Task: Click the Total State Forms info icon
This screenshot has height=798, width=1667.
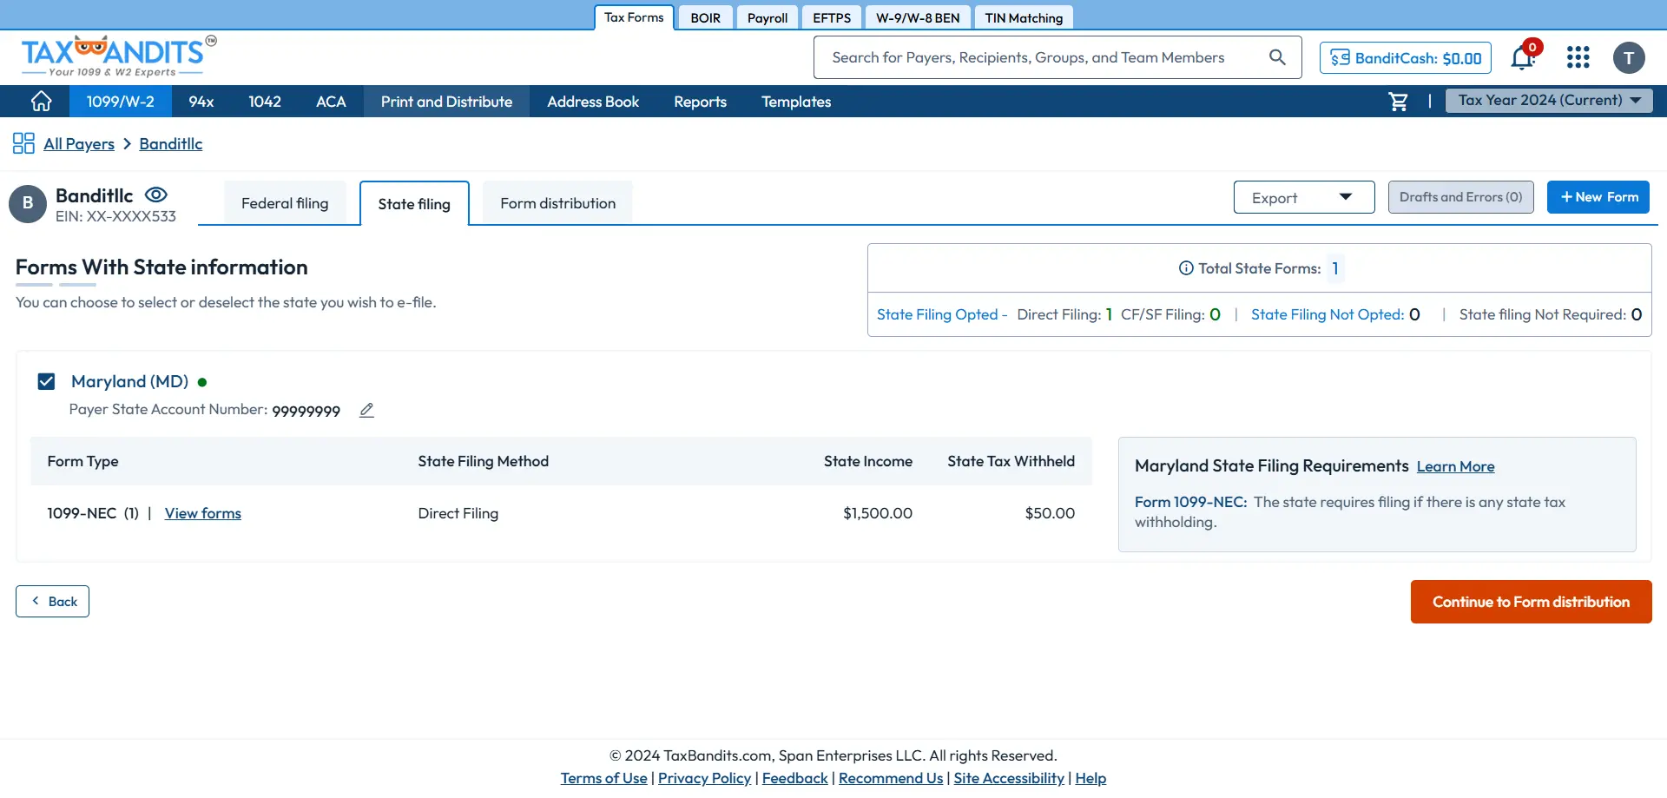Action: pyautogui.click(x=1186, y=268)
